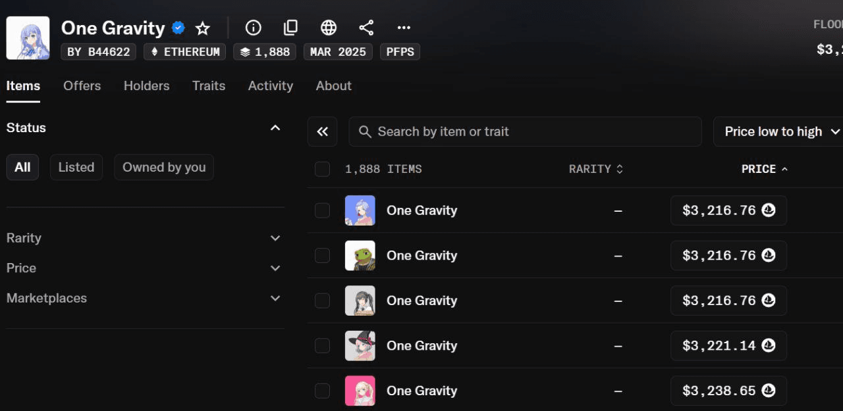Open 'One Gravity' name on the $3,221.14 row
843x411 pixels.
click(421, 345)
